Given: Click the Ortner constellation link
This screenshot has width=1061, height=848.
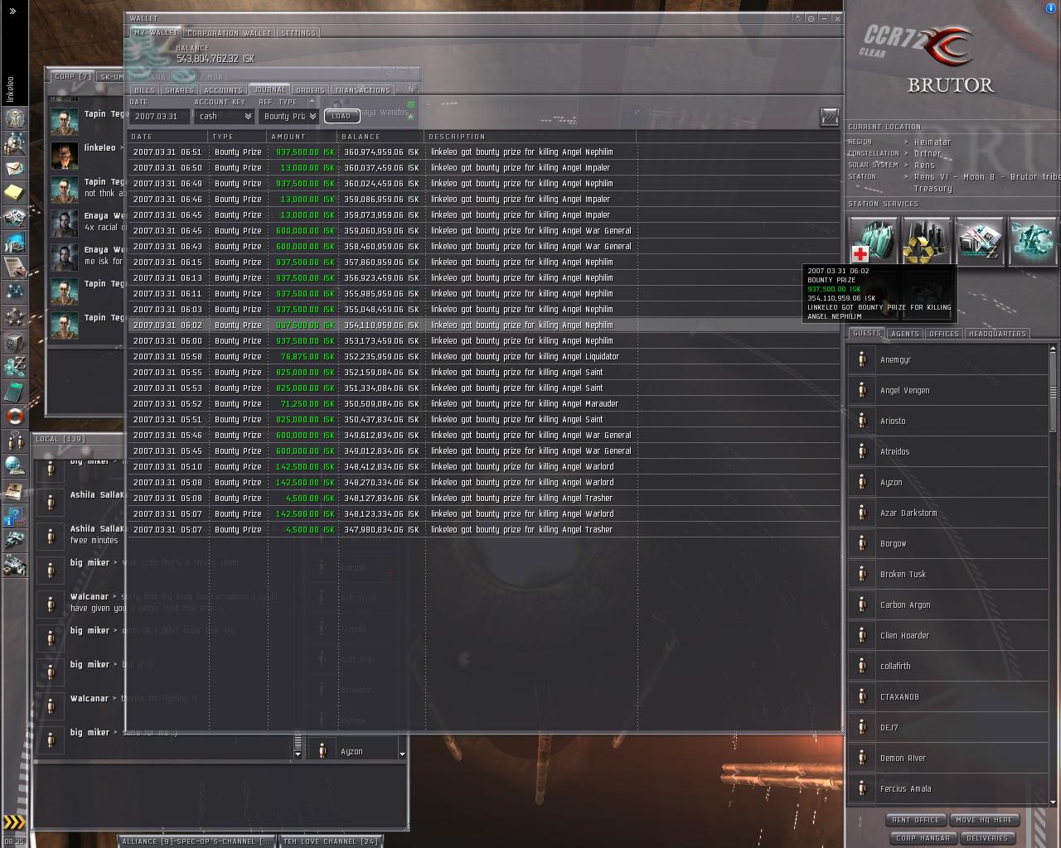Looking at the screenshot, I should click(928, 154).
